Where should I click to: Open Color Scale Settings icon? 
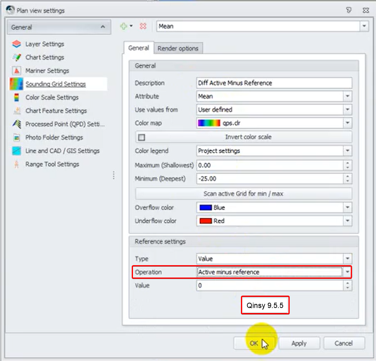pyautogui.click(x=17, y=97)
